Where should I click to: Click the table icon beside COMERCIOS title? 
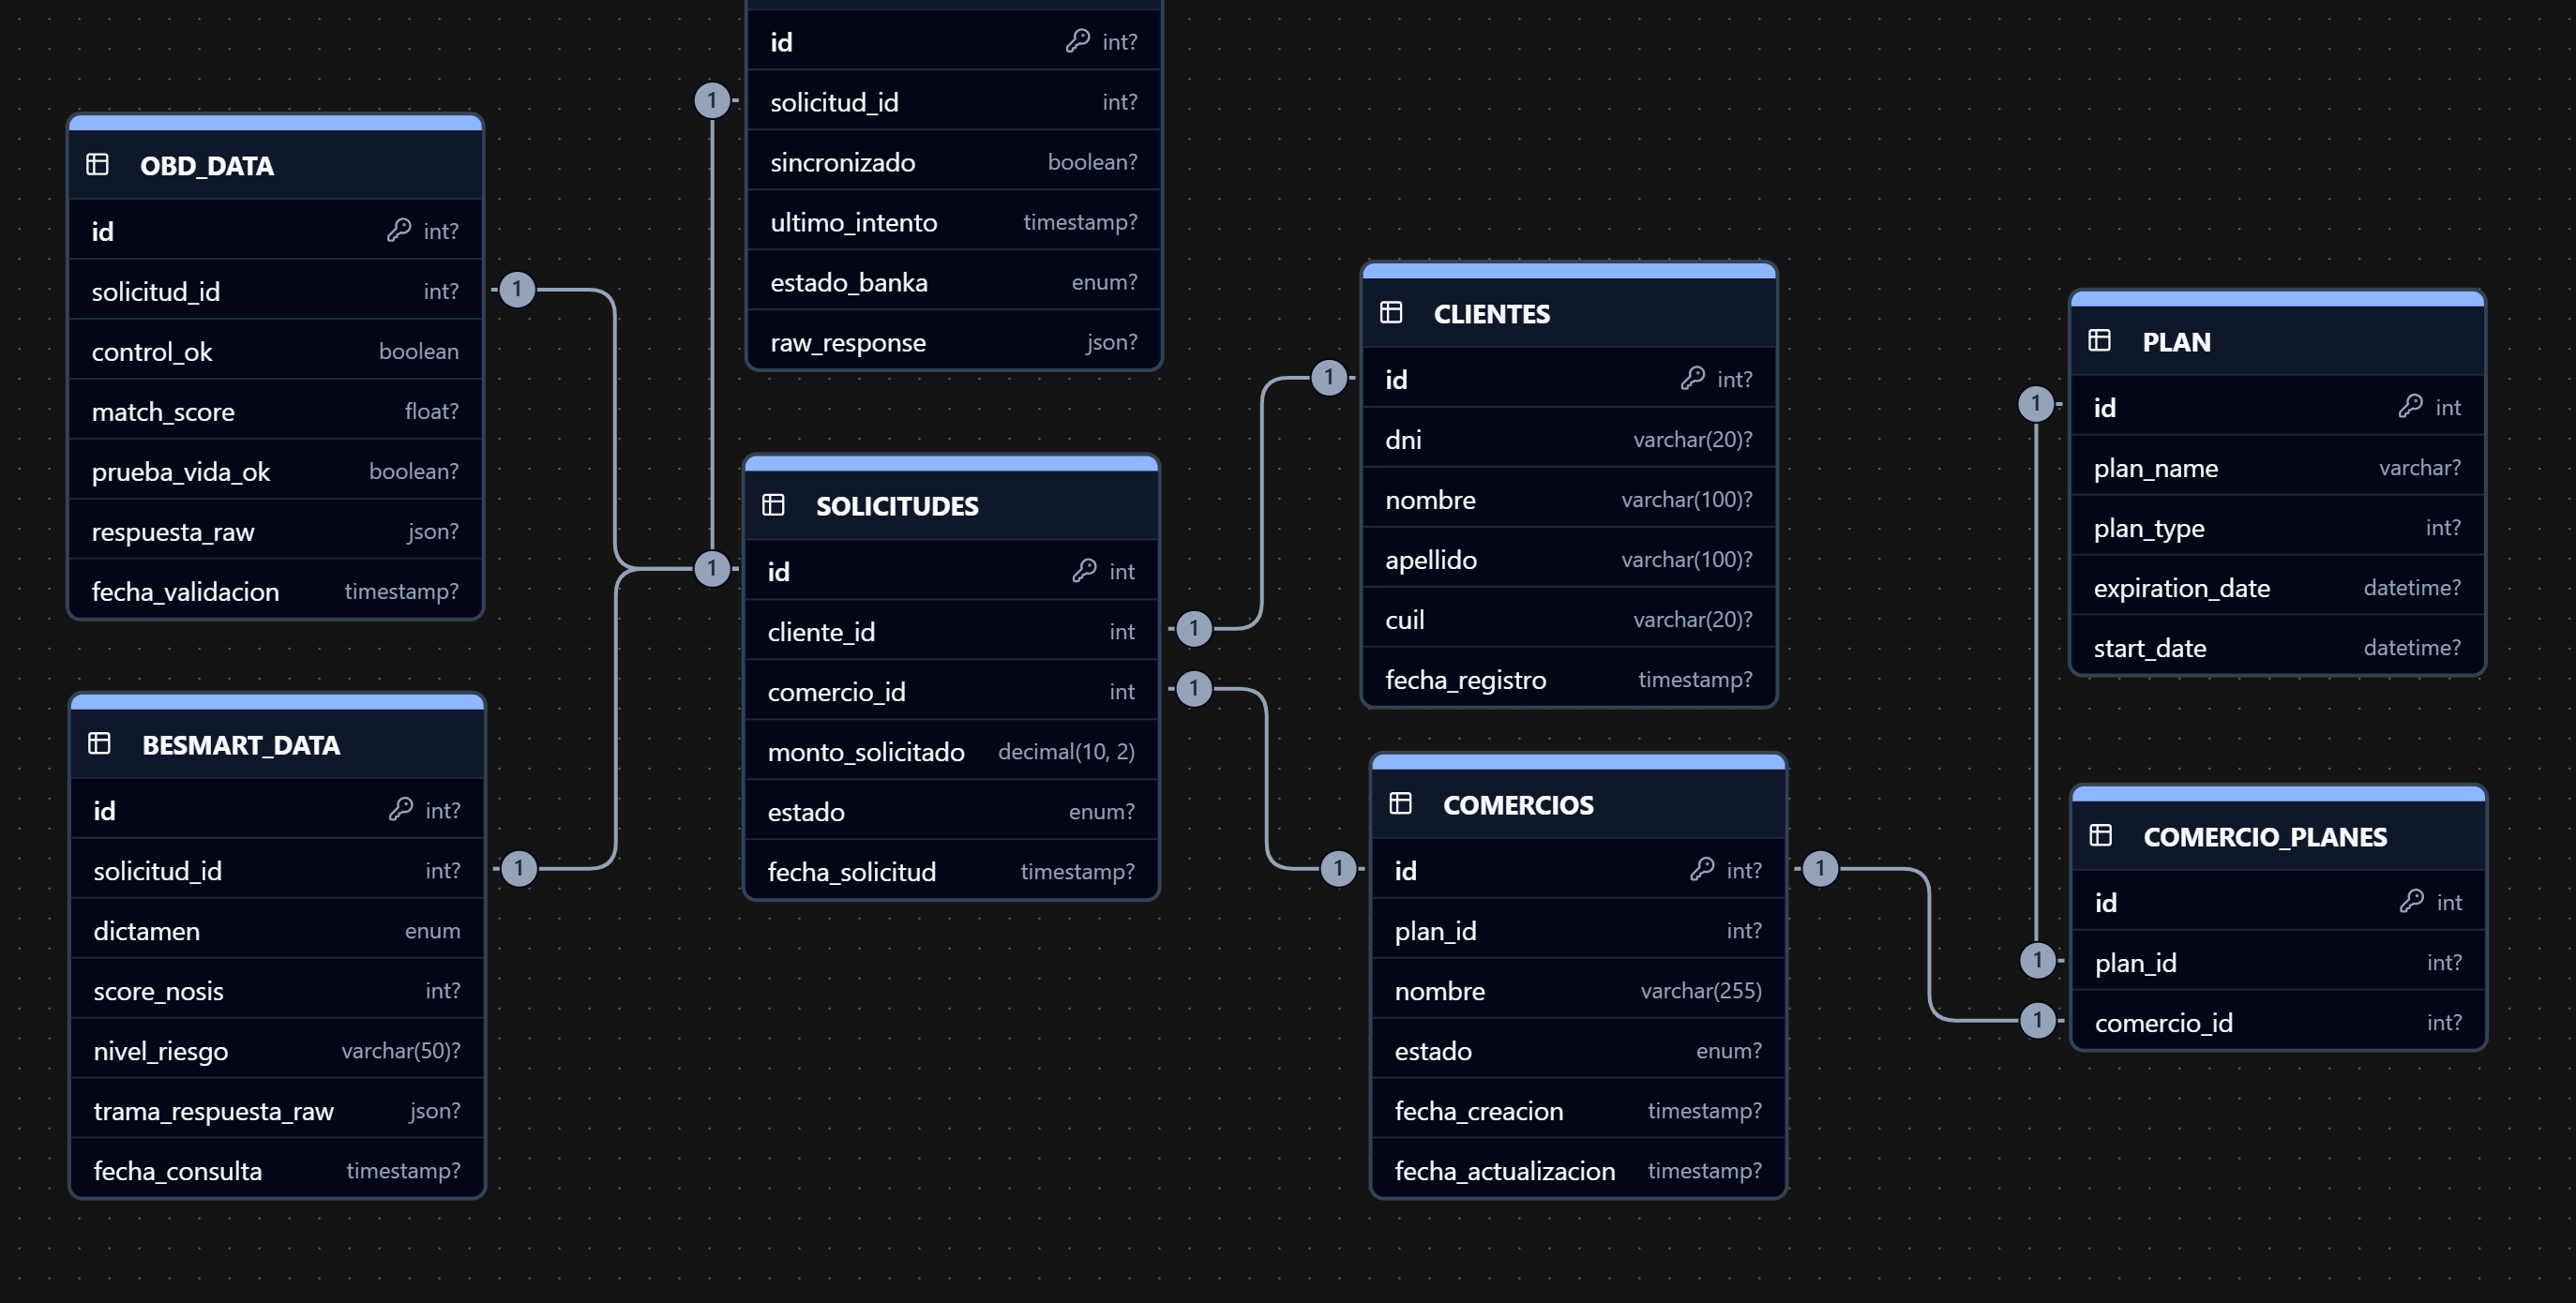click(x=1400, y=803)
